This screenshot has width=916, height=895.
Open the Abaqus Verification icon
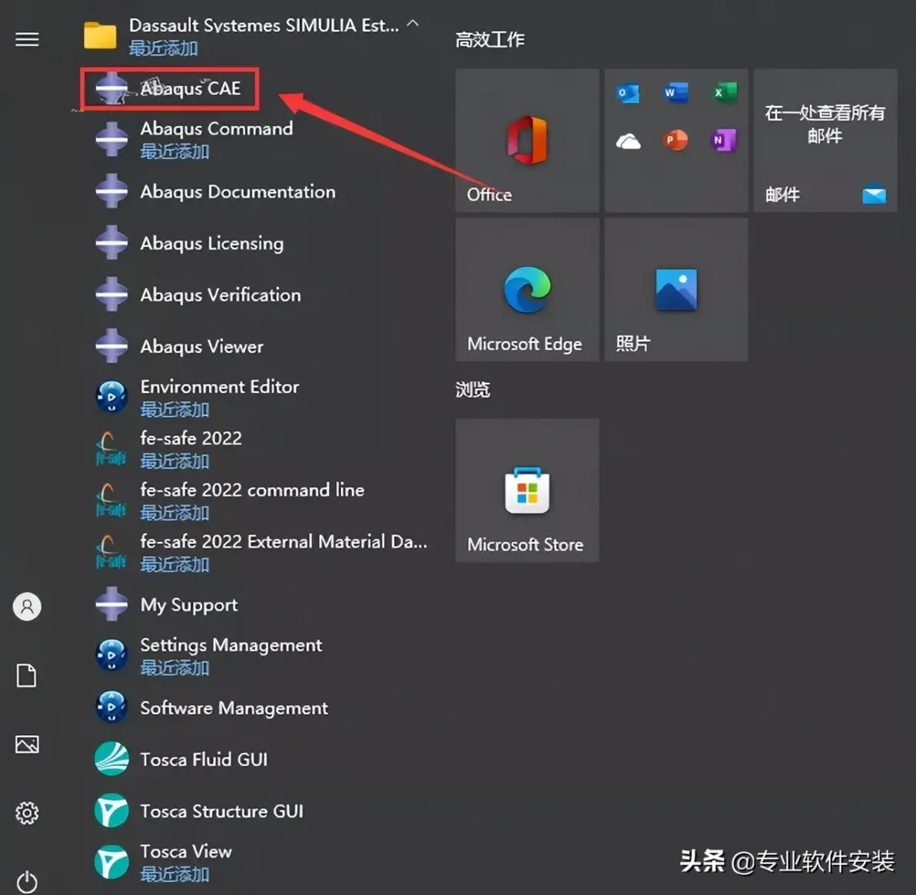(111, 294)
